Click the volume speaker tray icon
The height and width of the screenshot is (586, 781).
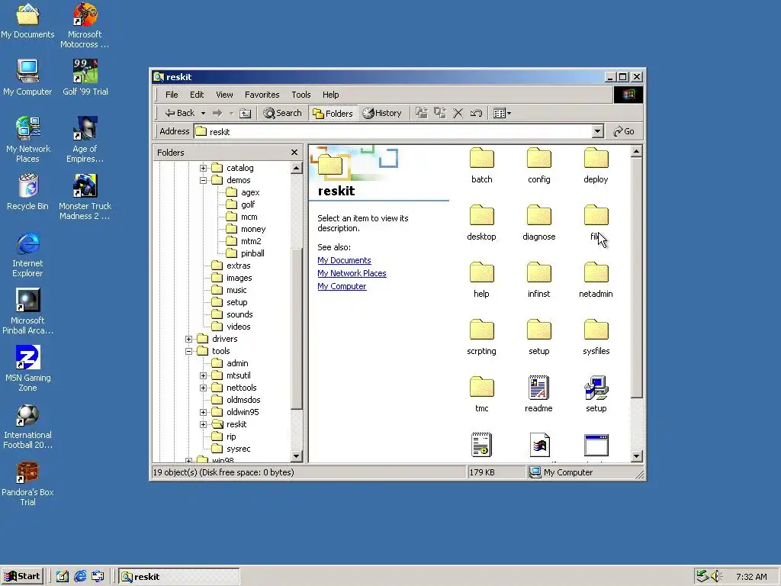717,577
